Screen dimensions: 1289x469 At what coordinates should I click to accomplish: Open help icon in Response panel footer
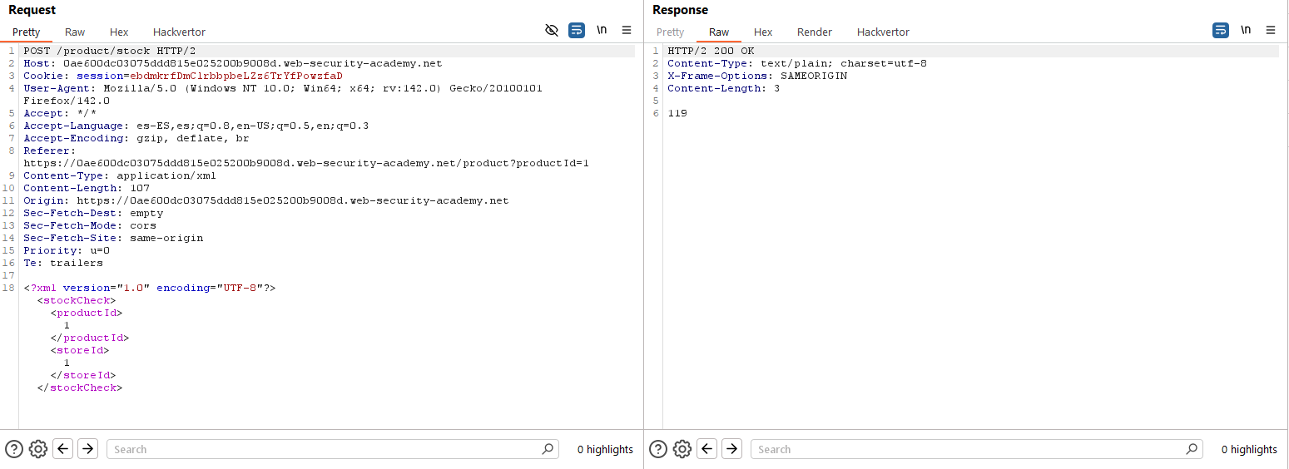click(658, 449)
